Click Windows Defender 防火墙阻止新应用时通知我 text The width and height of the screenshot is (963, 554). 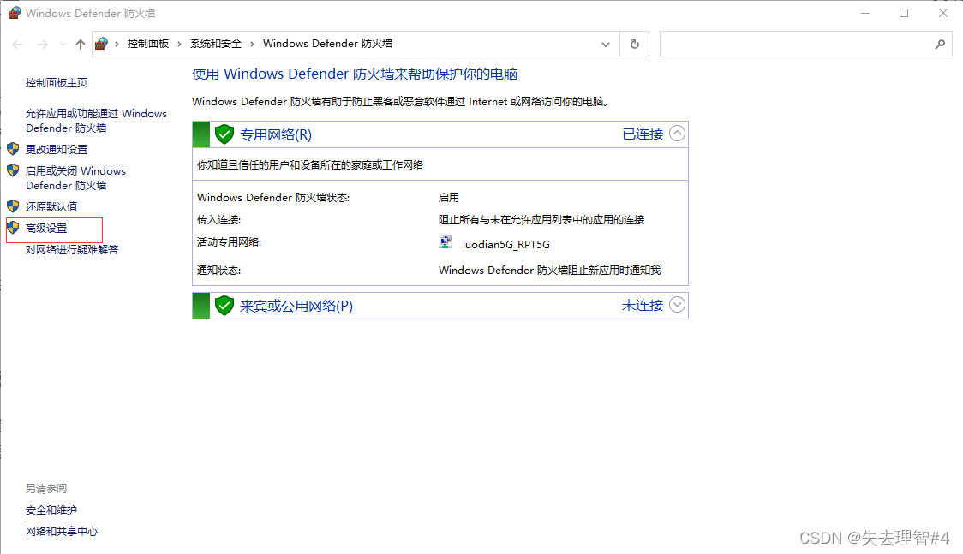(x=550, y=270)
